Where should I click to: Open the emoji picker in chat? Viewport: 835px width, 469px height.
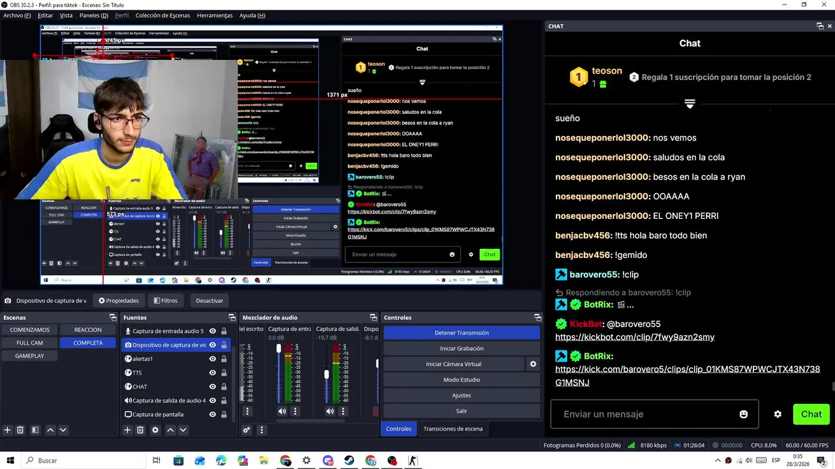pyautogui.click(x=744, y=414)
